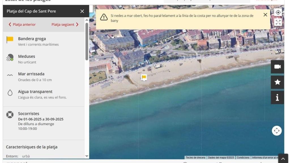Dismiss the open-sea swimming warning banner
290x163 pixels.
click(265, 15)
